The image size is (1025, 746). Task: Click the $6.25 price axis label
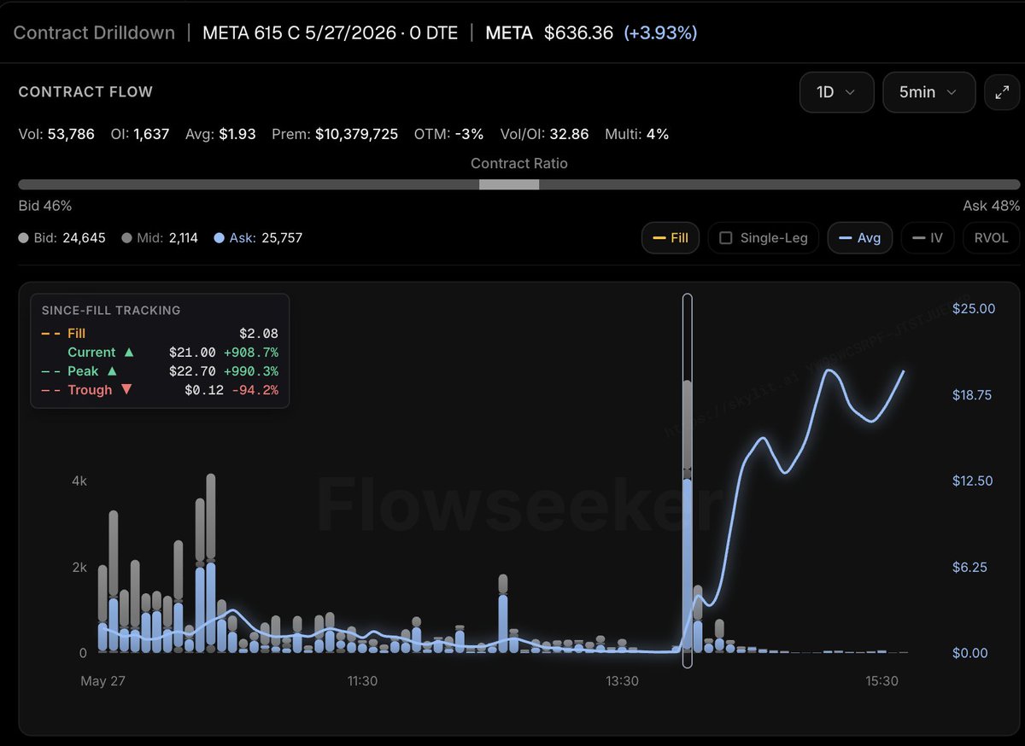click(x=969, y=568)
